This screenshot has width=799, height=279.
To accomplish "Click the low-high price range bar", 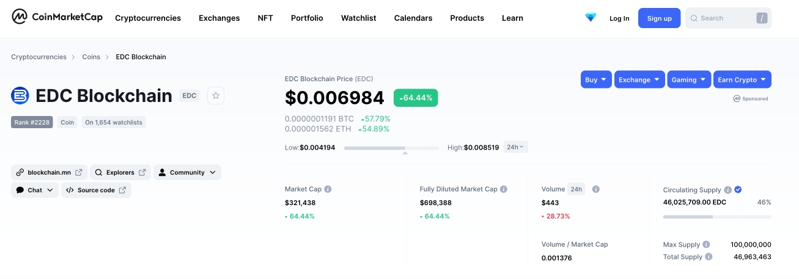I will [x=391, y=148].
